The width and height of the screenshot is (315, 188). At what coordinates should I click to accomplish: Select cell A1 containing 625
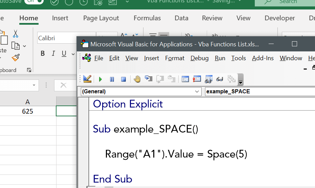pos(28,111)
